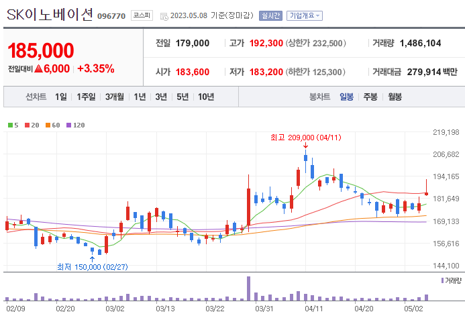Screen dimensions: 465x318
Task: Click the purple 120-day moving average swatch
Action: [69, 125]
